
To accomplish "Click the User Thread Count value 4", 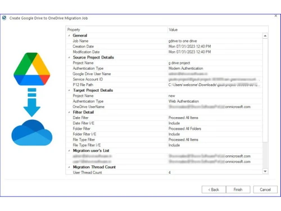I will (x=170, y=173).
